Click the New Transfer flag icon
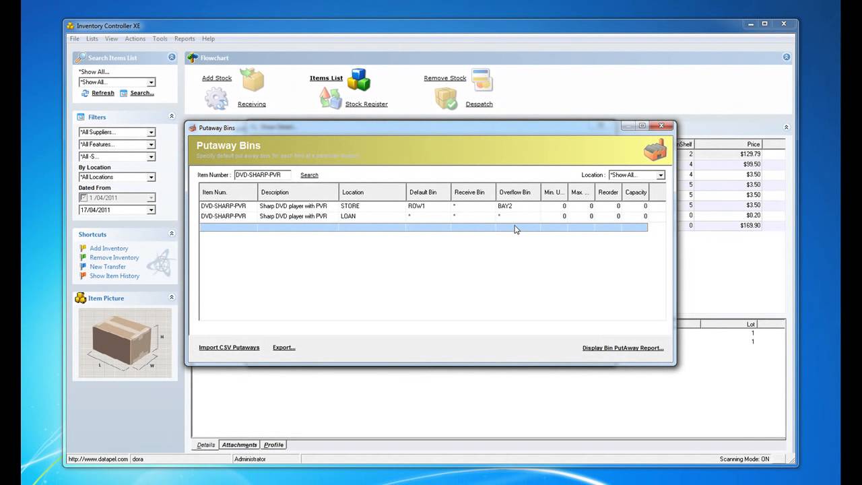Viewport: 862px width, 485px height. 83,267
